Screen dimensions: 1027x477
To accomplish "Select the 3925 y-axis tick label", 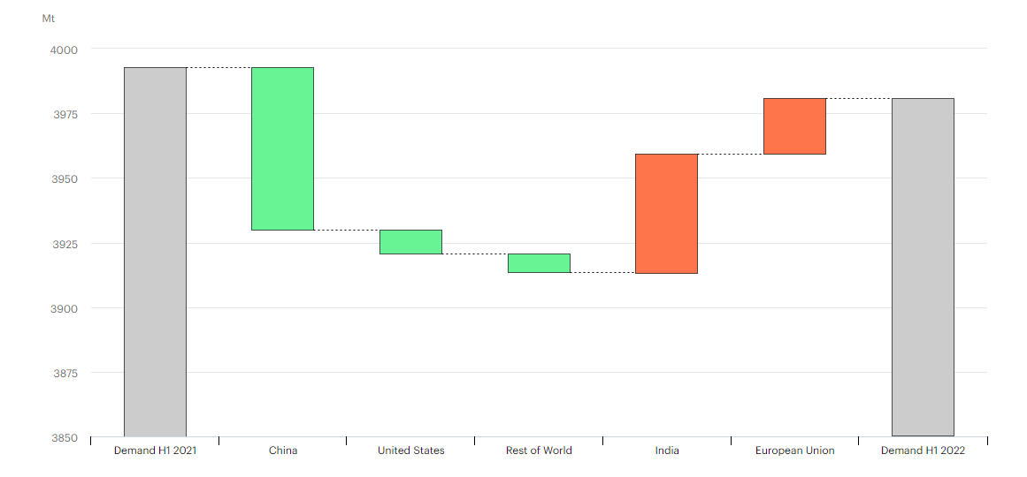I will coord(64,244).
